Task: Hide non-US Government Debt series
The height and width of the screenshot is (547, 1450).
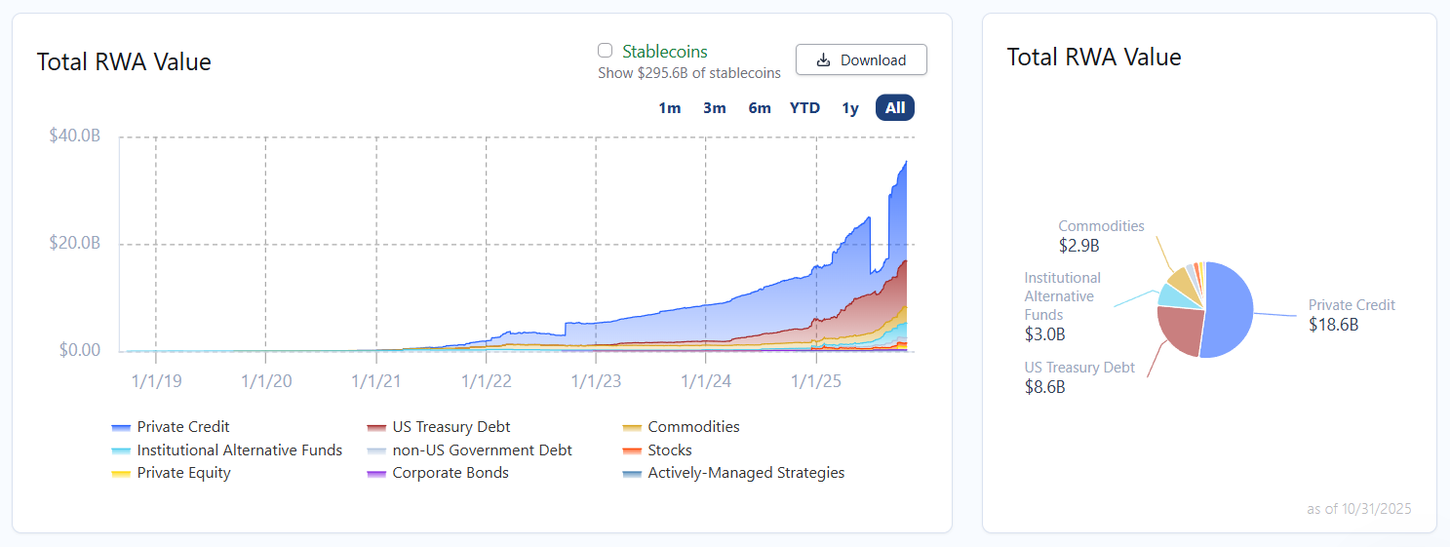Action: [x=376, y=451]
